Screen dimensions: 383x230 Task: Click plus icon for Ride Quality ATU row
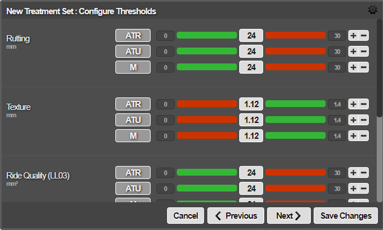point(353,189)
